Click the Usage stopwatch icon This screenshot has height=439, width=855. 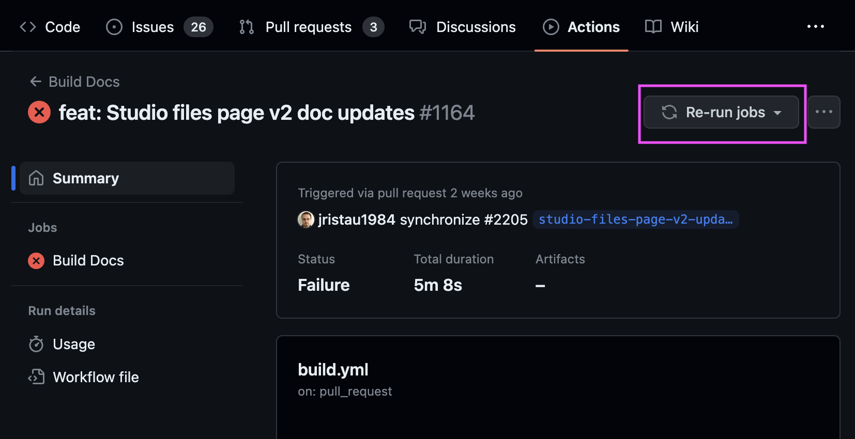[36, 344]
